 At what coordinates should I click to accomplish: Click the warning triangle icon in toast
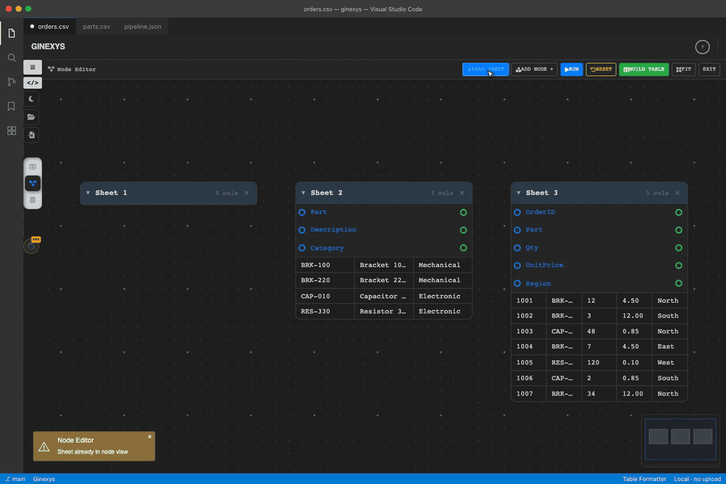point(44,446)
